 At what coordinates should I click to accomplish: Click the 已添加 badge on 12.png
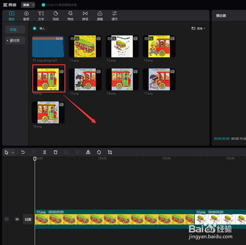(112, 38)
